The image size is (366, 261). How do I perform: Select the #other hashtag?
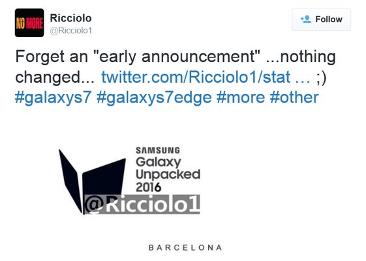pos(294,97)
